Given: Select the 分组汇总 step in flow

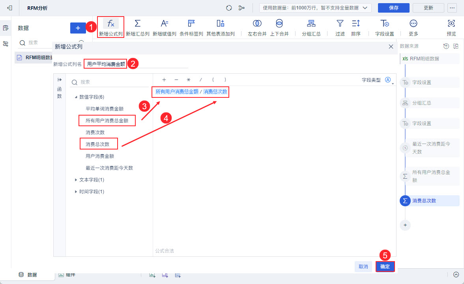Looking at the screenshot, I should pos(430,103).
